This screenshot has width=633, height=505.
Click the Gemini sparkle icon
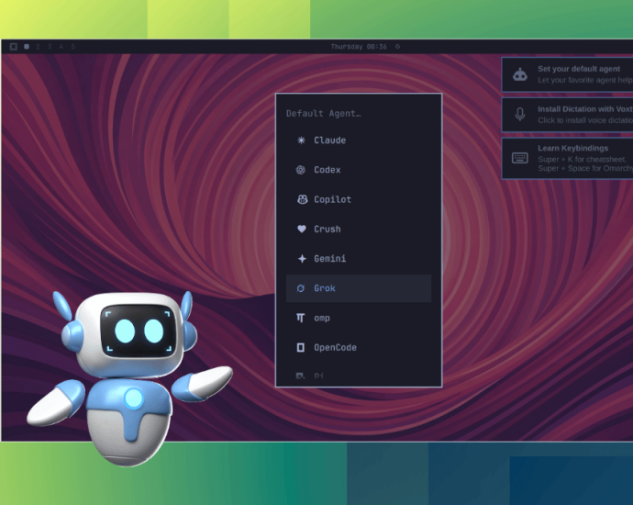click(x=302, y=259)
